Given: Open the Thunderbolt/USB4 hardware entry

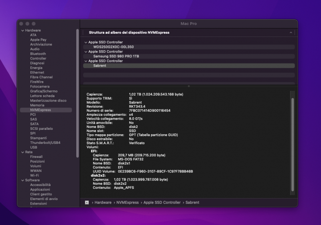Looking at the screenshot, I should click(x=45, y=143).
